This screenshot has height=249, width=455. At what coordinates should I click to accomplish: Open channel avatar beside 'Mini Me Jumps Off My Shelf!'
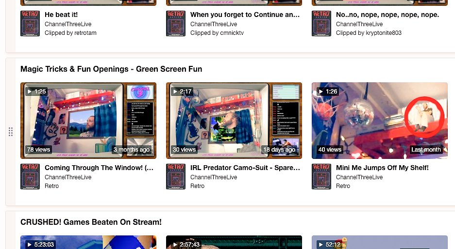(321, 177)
